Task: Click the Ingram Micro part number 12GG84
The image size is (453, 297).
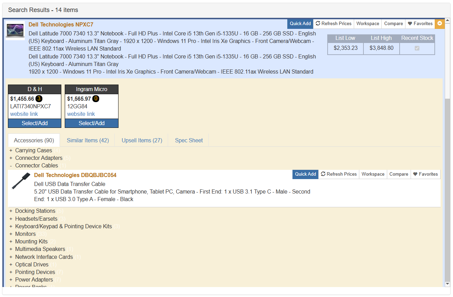Action: pyautogui.click(x=77, y=107)
